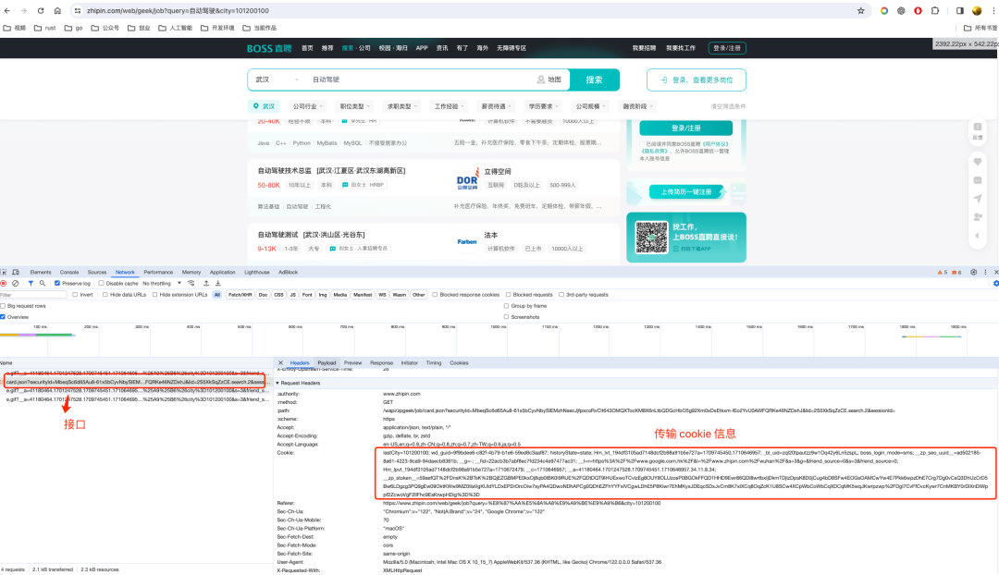999x575 pixels.
Task: Clear the network log icon
Action: 16,284
